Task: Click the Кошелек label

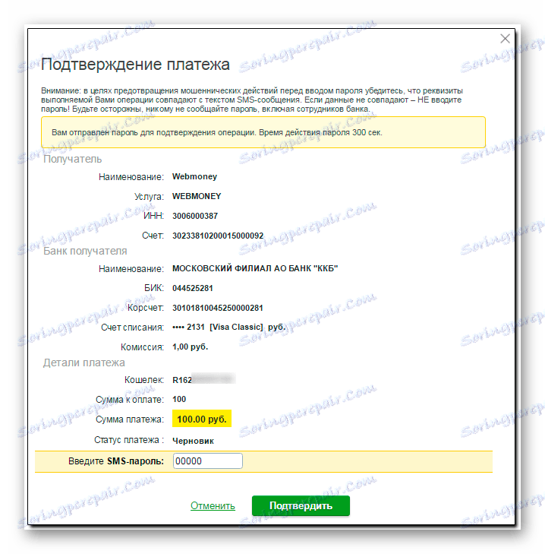Action: point(144,380)
